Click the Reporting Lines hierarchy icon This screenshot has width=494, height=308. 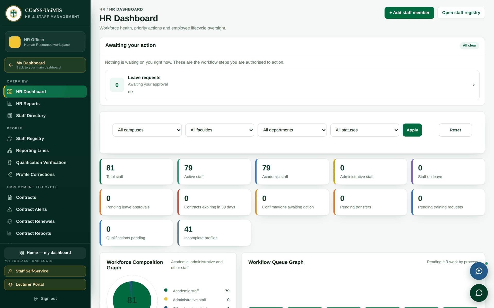(x=10, y=150)
